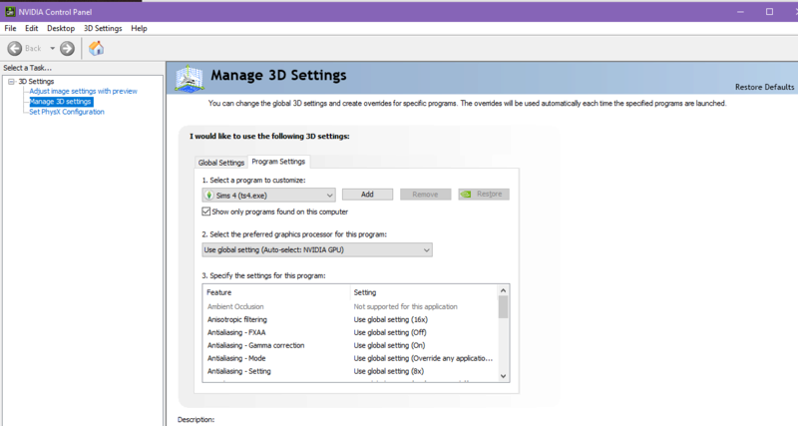Viewport: 798px width, 426px height.
Task: Select the 3D Settings tree label
Action: [x=36, y=82]
